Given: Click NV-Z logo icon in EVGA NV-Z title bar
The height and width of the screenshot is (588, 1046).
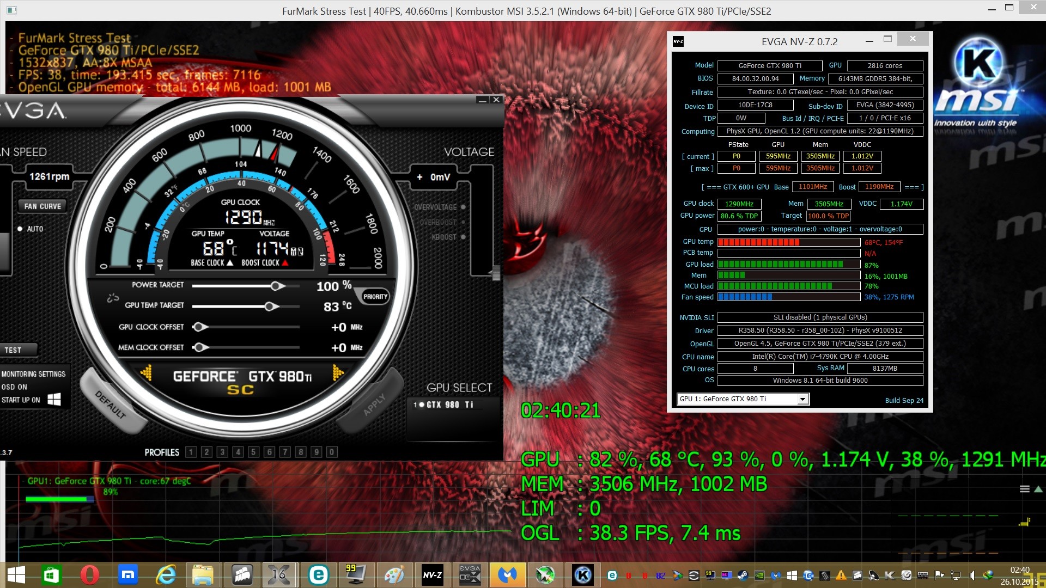Looking at the screenshot, I should [x=678, y=41].
